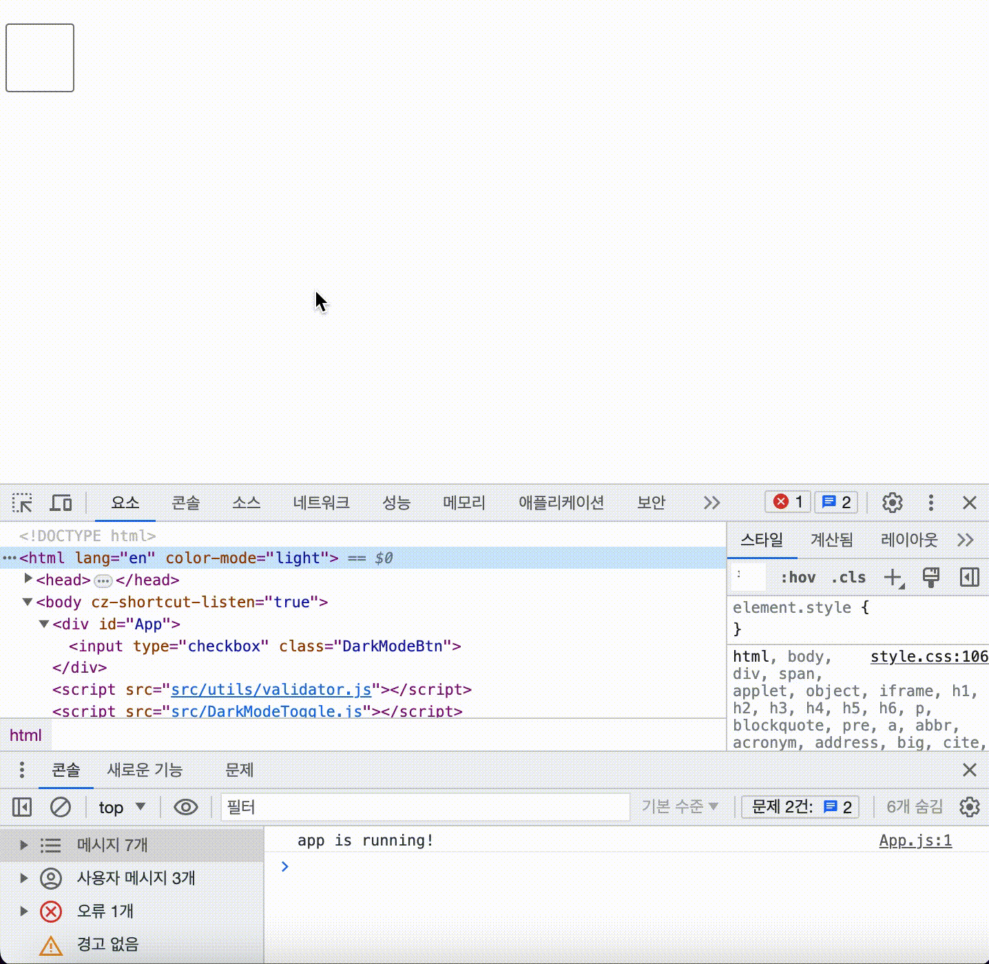Viewport: 989px width, 964px height.
Task: Collapse the body element node
Action: point(28,602)
